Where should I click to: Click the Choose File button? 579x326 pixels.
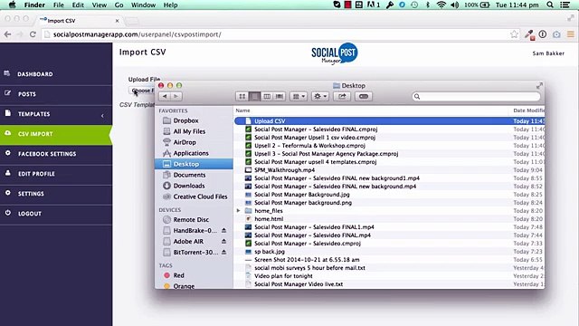pos(143,91)
